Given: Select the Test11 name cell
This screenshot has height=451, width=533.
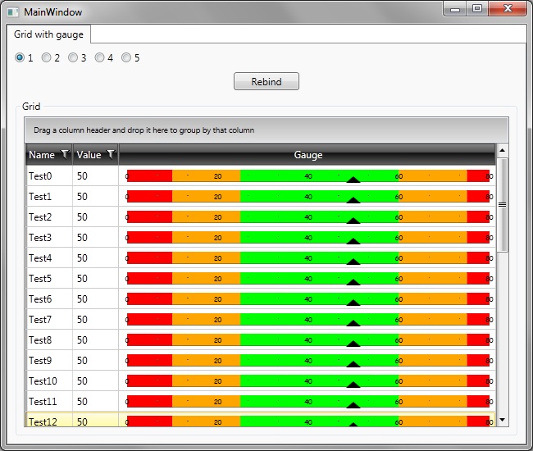Looking at the screenshot, I should (49, 401).
